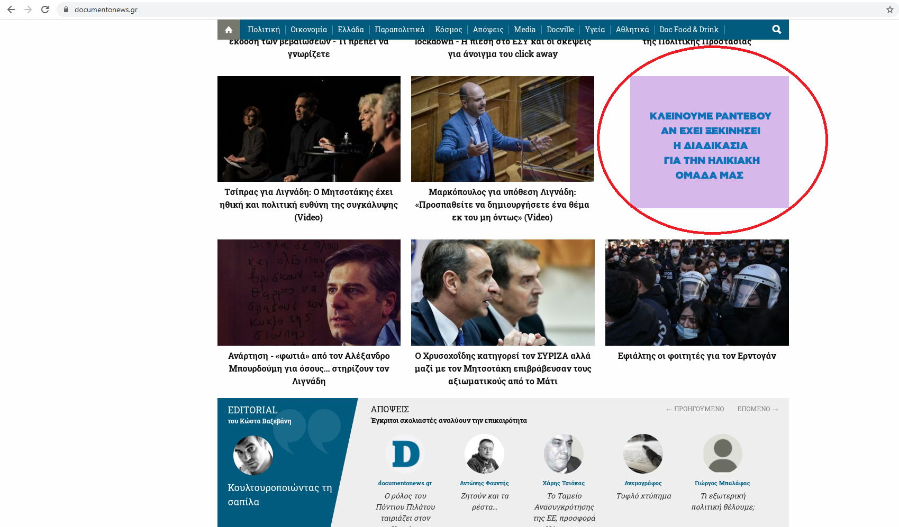Open author link documentonews.gr
Image resolution: width=899 pixels, height=527 pixels.
tap(405, 483)
